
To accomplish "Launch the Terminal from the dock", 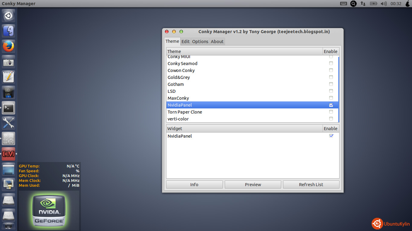I will pyautogui.click(x=8, y=108).
